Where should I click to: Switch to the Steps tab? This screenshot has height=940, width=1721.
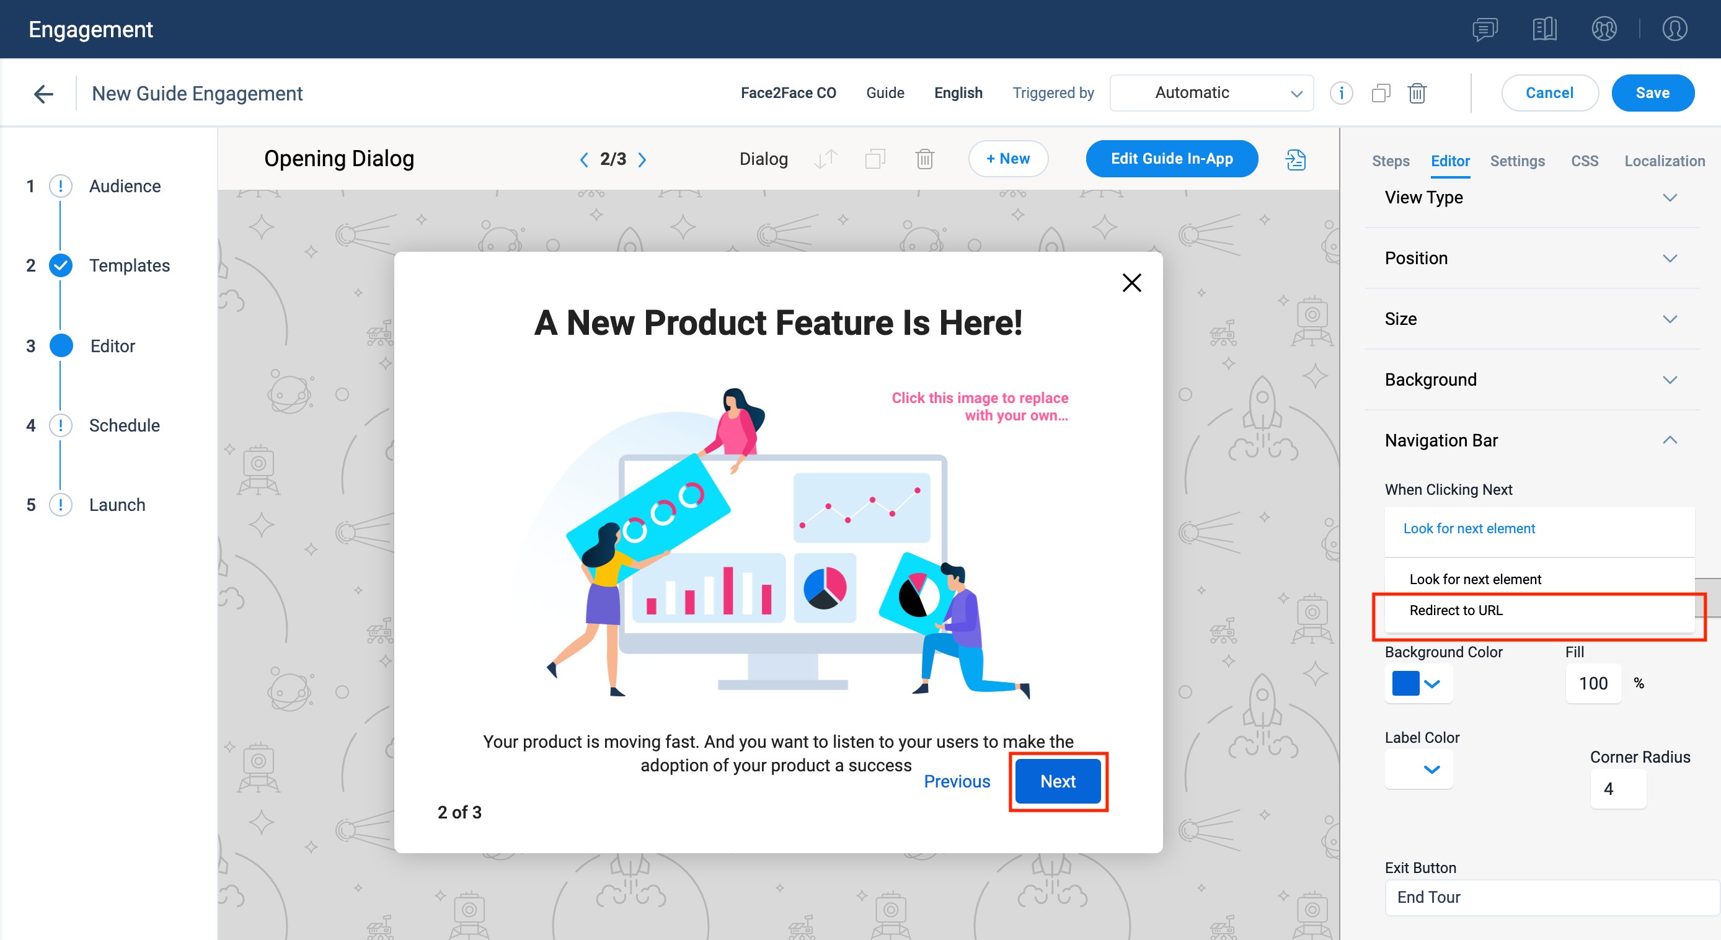pyautogui.click(x=1391, y=161)
